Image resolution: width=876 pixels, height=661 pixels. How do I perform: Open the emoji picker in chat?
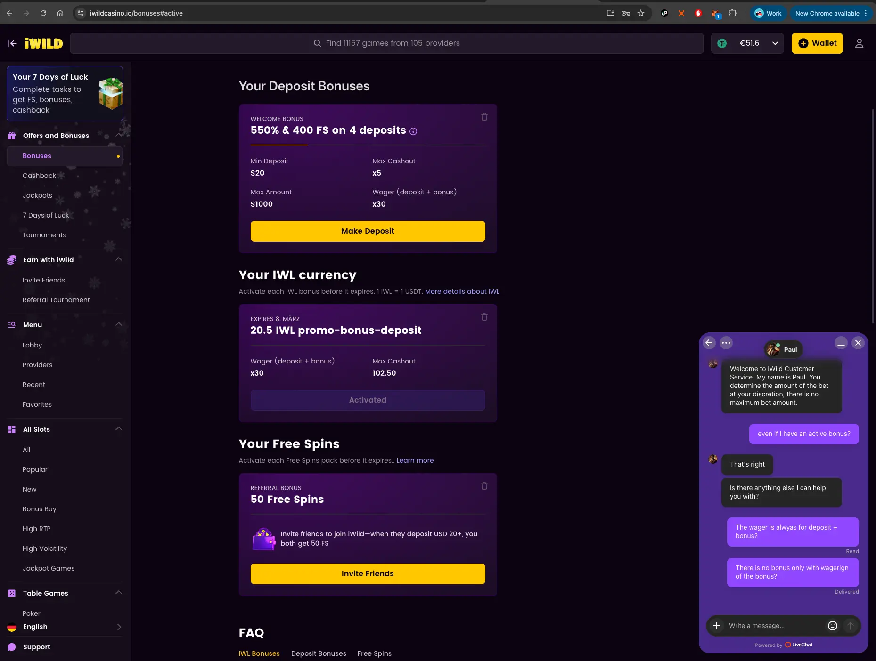833,626
